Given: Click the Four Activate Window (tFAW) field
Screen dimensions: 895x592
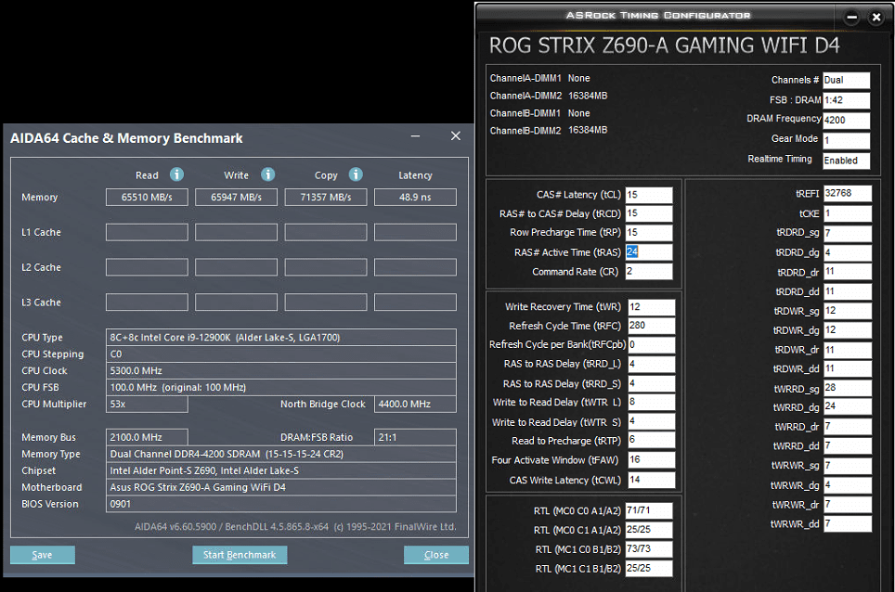Looking at the screenshot, I should (x=651, y=460).
